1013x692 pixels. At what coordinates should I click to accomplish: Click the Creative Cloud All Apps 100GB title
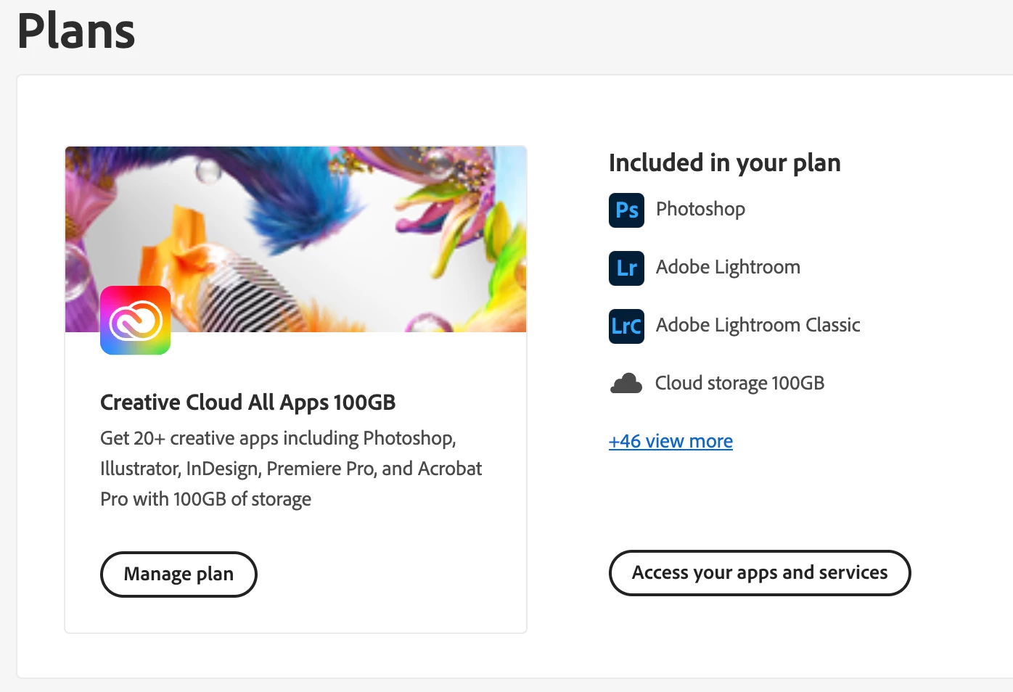[x=248, y=402]
